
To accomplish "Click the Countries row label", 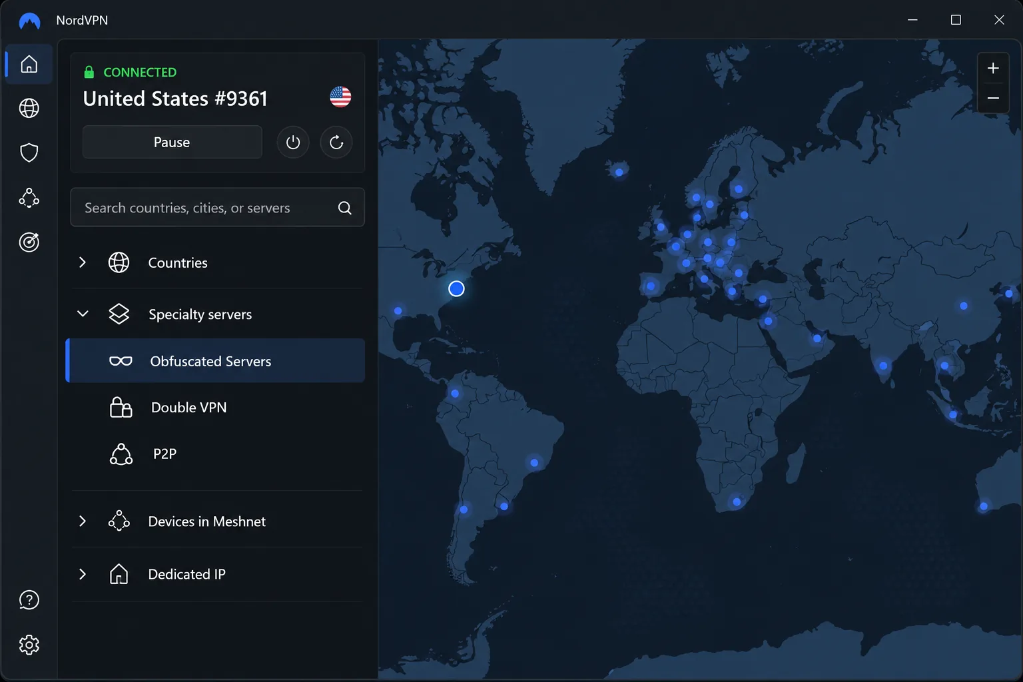I will 178,262.
